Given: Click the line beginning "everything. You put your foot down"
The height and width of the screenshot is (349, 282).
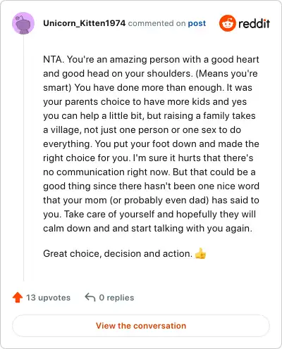Looking at the screenshot, I should point(151,144).
